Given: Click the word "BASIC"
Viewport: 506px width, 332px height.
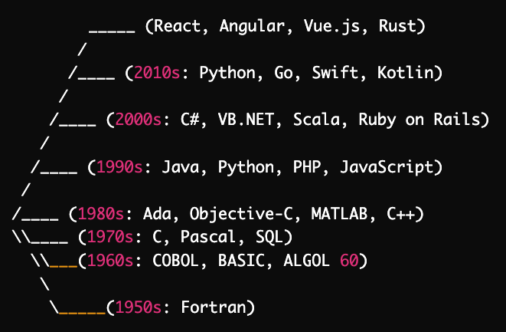Looking at the screenshot, I should [241, 260].
